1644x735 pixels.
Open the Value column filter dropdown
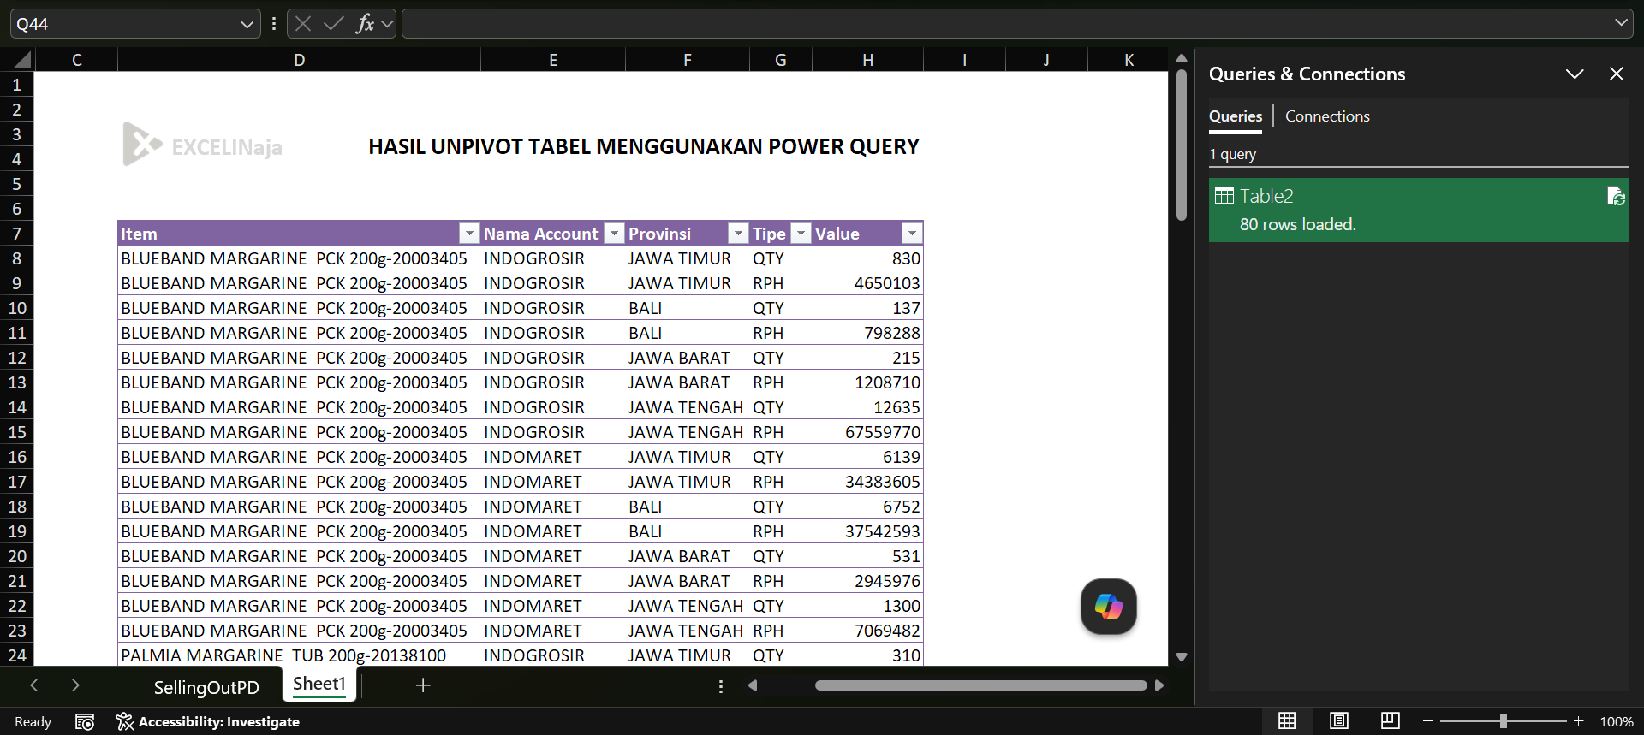912,233
